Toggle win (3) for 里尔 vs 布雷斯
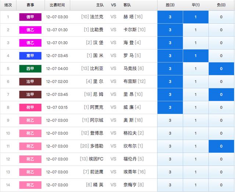 170,82
